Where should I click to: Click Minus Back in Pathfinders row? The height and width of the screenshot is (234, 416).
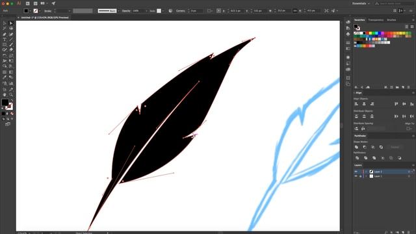pos(399,158)
